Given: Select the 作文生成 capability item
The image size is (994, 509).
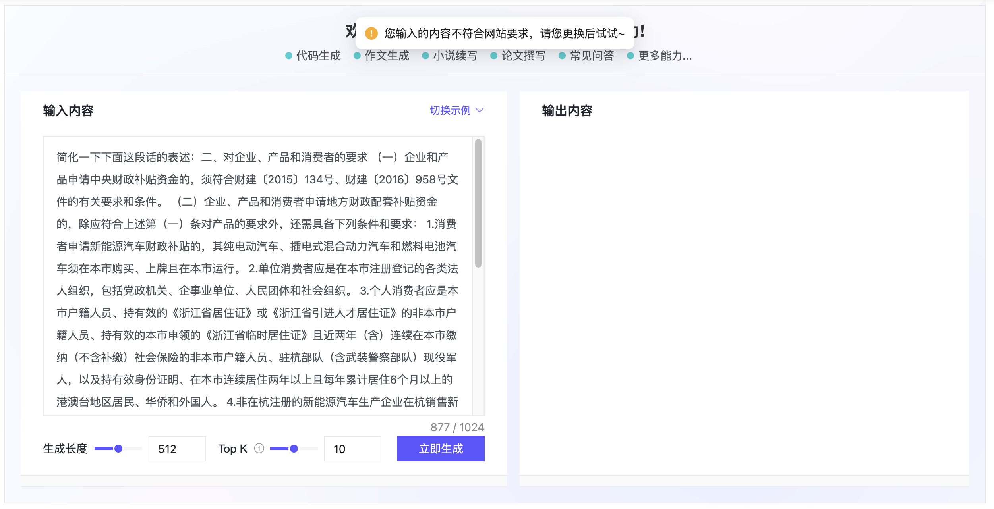Looking at the screenshot, I should tap(387, 56).
